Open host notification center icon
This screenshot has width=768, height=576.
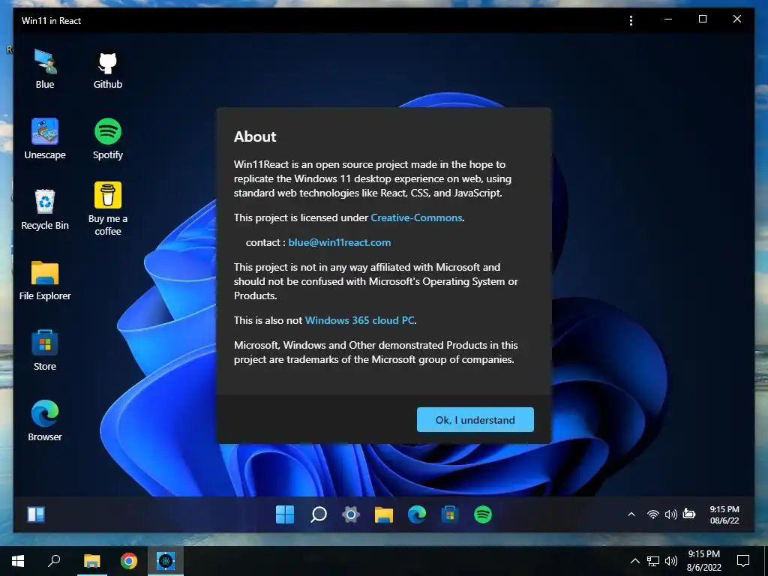[743, 561]
